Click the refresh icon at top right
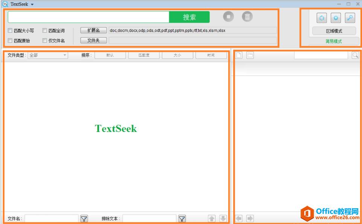Screen dimensions: 362x224 pyautogui.click(x=321, y=18)
